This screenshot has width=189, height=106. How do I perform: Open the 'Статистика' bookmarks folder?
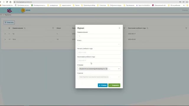point(102,5)
